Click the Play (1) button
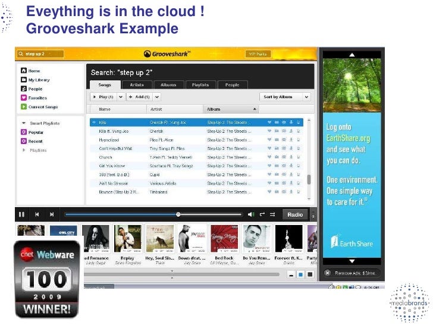 104,97
